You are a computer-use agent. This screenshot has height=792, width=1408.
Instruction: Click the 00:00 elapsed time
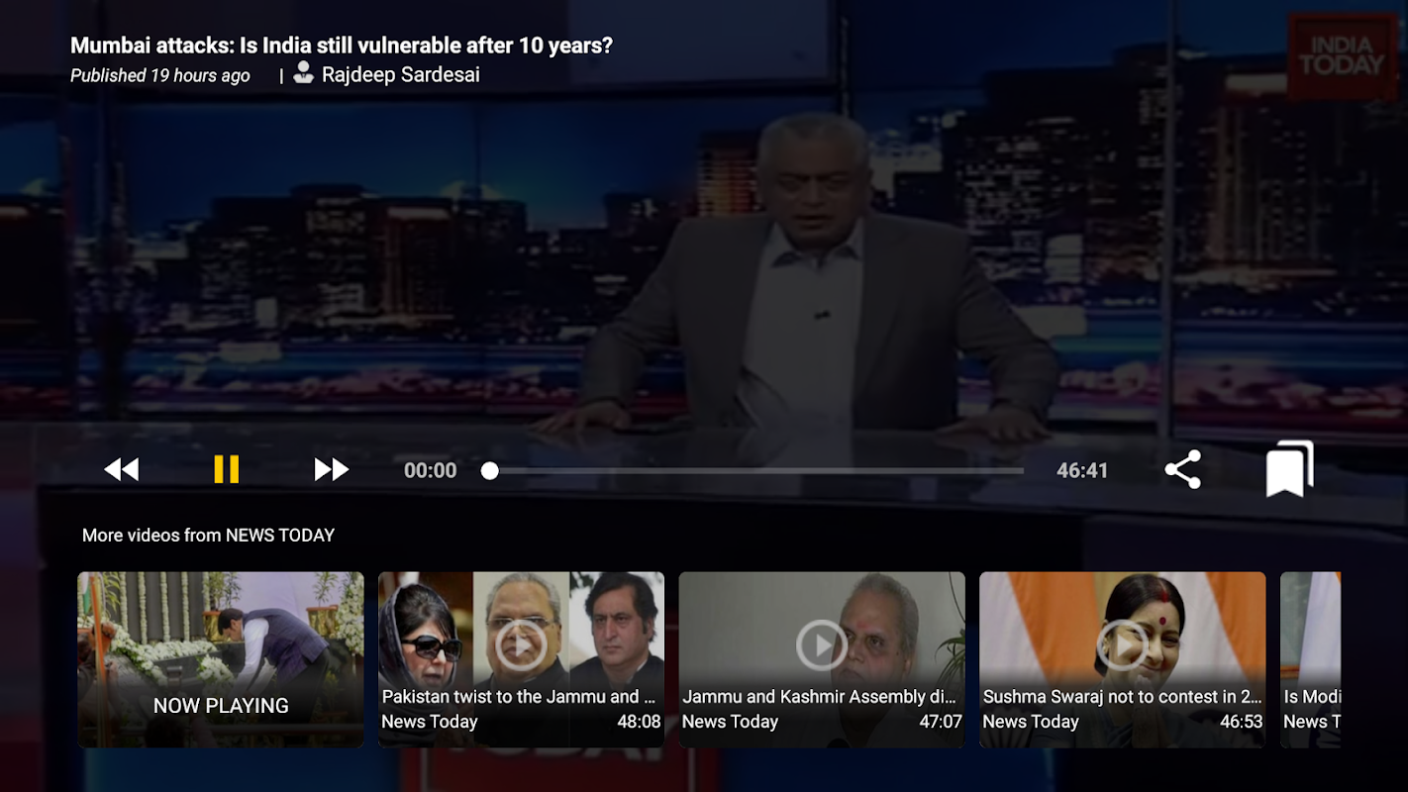(x=431, y=471)
